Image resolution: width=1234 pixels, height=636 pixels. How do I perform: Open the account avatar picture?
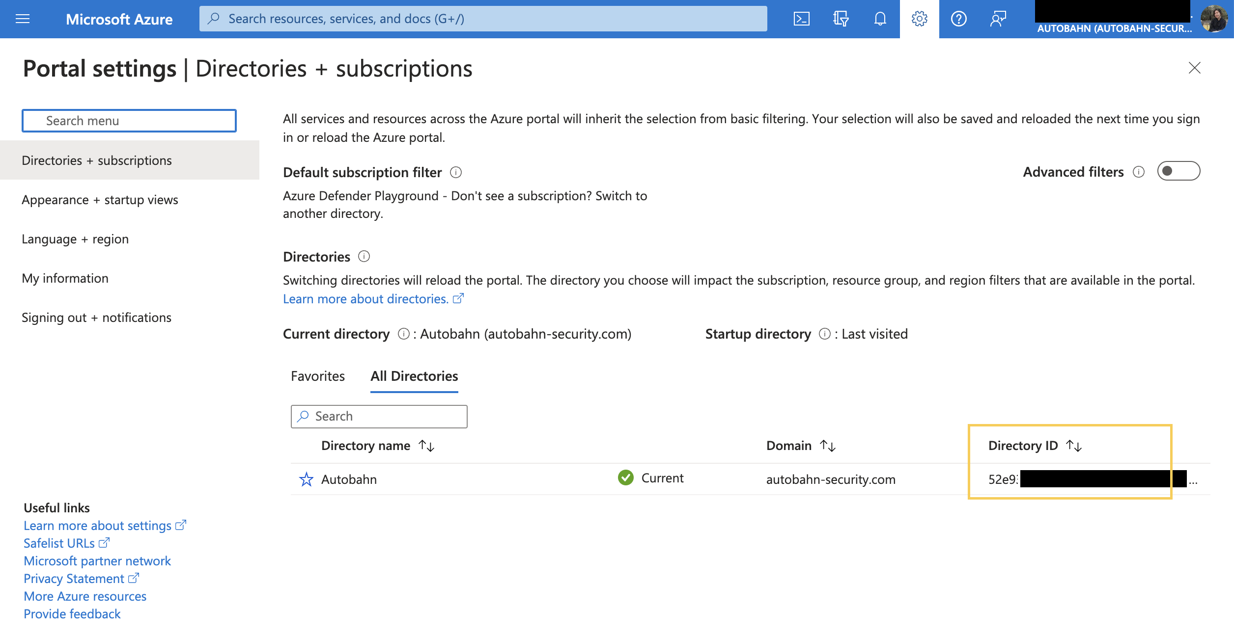(1214, 19)
